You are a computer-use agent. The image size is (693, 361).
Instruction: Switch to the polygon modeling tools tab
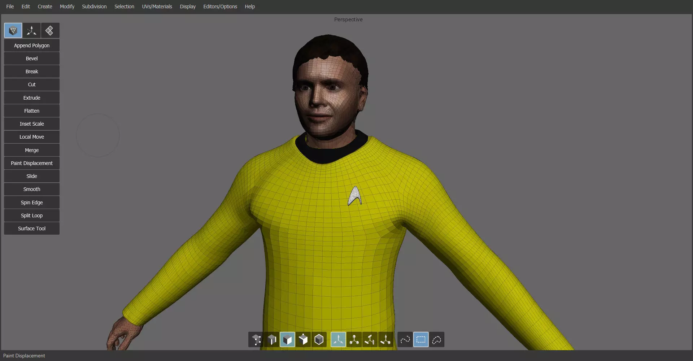13,31
